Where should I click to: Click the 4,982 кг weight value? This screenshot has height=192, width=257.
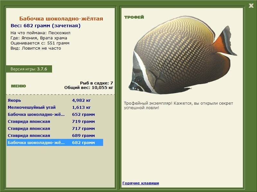(81, 100)
